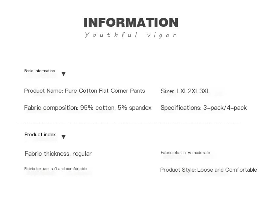
Task: Click the Size: LXL2XL3XL text
Action: (x=185, y=91)
